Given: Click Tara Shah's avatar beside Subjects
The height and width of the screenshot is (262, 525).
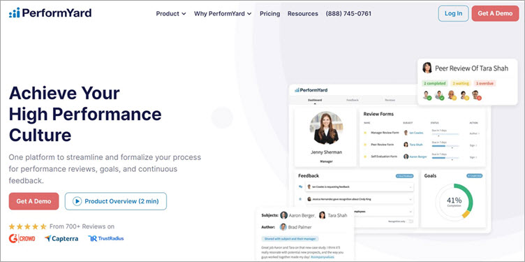Looking at the screenshot, I should tap(322, 215).
